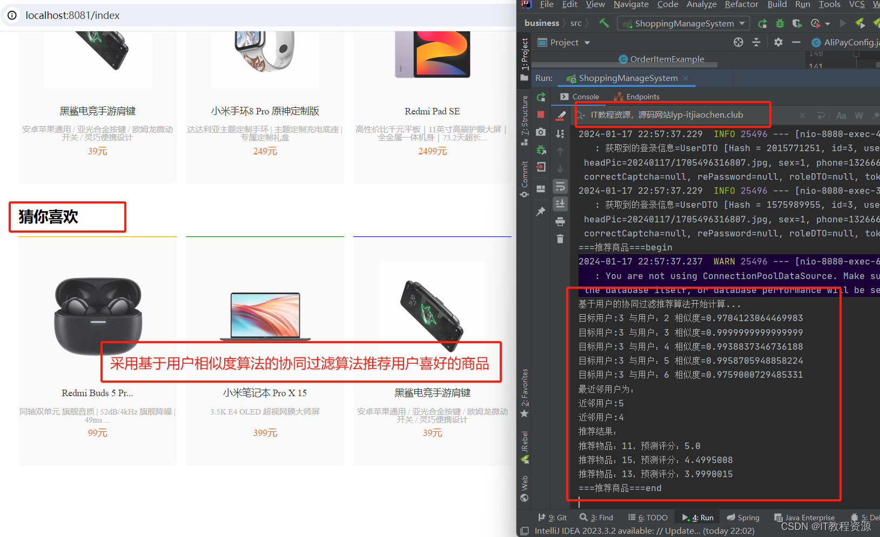Viewport: 880px width, 537px height.
Task: Close the ShoppingManageSystem run tab
Action: click(686, 78)
